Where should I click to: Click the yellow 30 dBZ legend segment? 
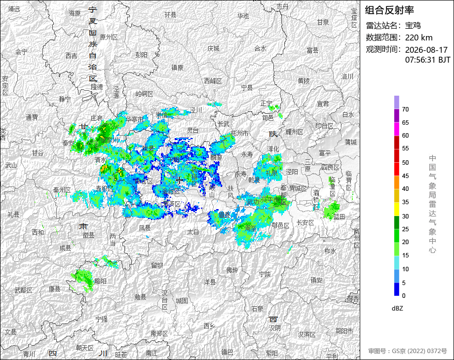click(x=397, y=209)
